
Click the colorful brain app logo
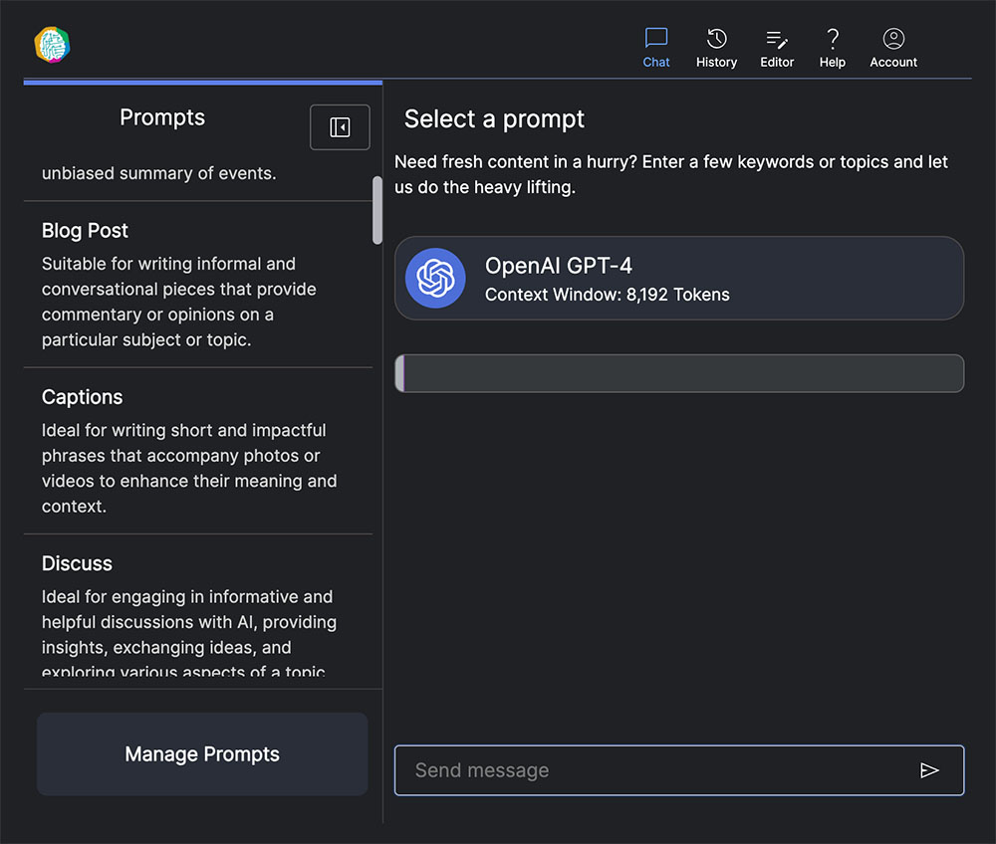[52, 45]
